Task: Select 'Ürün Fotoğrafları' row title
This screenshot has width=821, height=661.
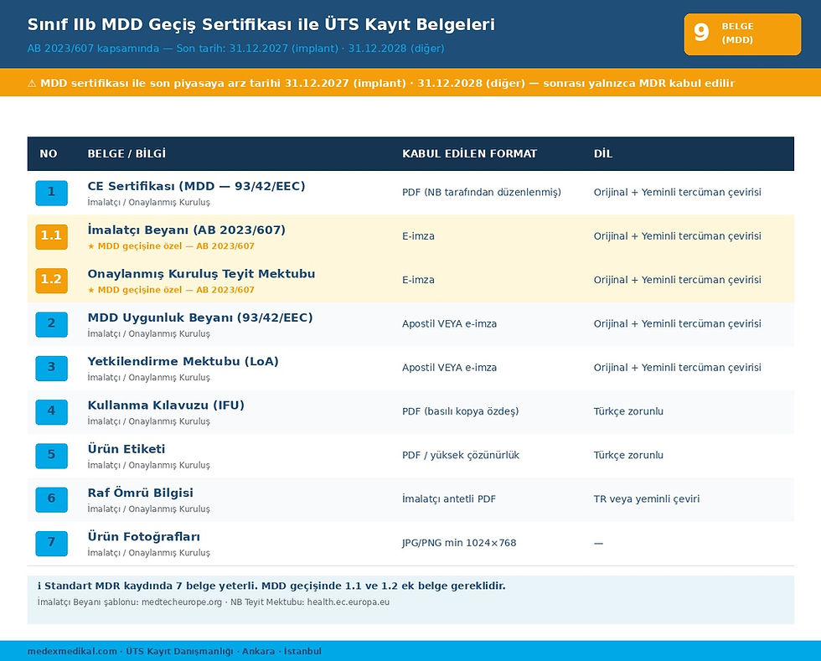Action: click(143, 536)
